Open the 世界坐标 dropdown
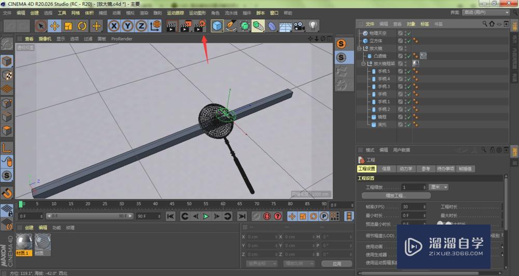Image resolution: width=519 pixels, height=276 pixels. click(x=262, y=264)
